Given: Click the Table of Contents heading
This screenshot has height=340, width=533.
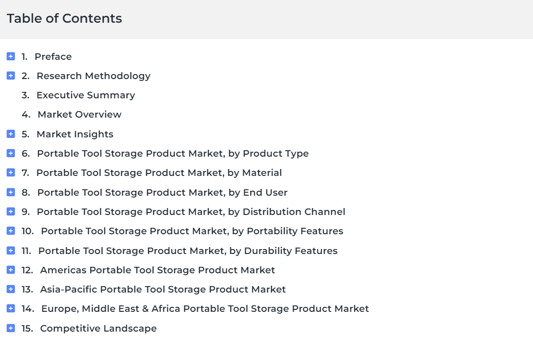Looking at the screenshot, I should pyautogui.click(x=64, y=18).
